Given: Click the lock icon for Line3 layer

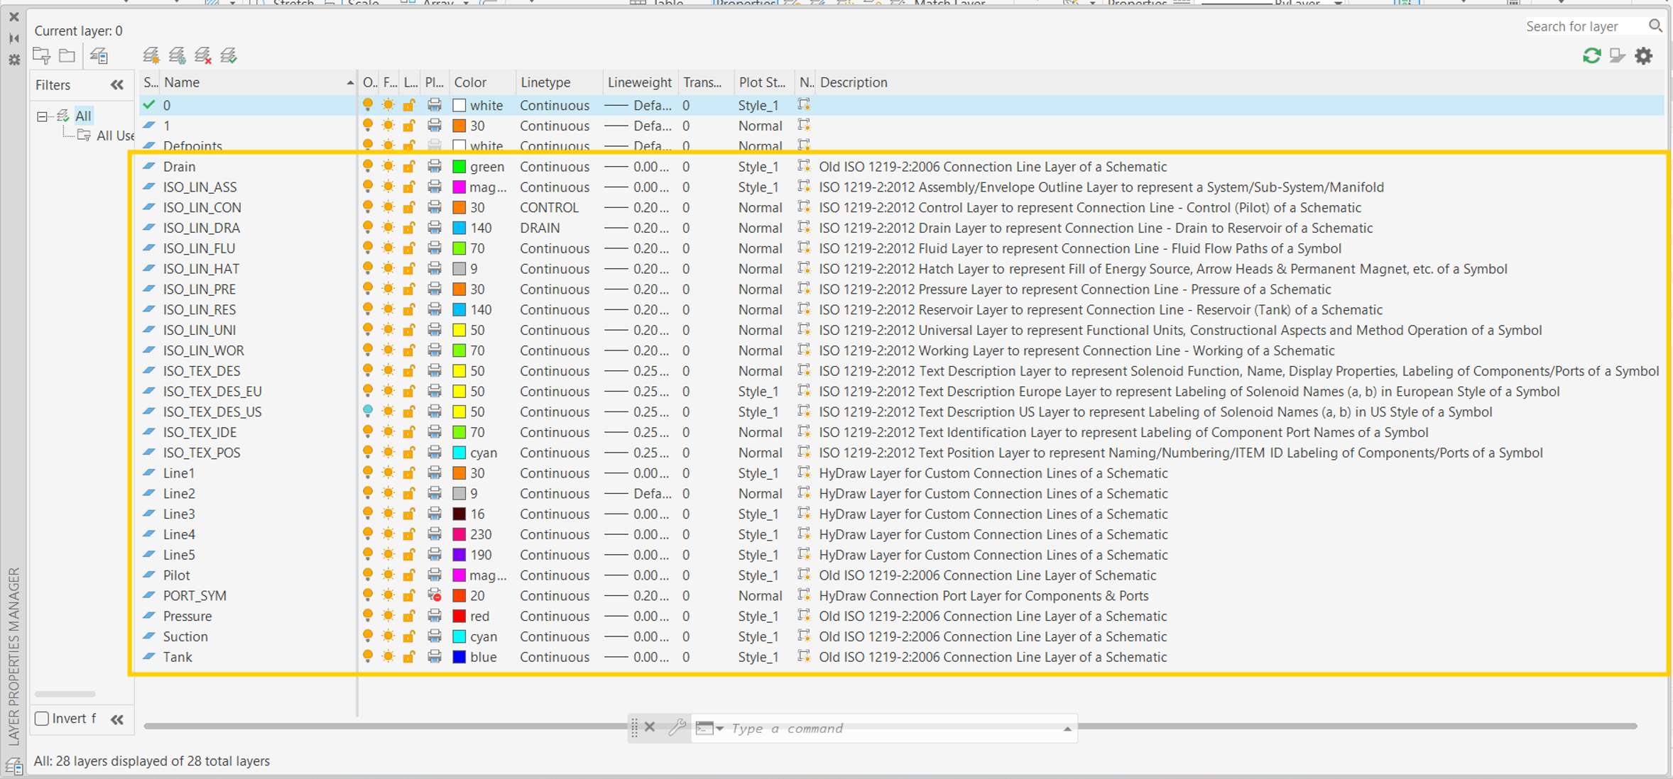Looking at the screenshot, I should click(x=409, y=514).
